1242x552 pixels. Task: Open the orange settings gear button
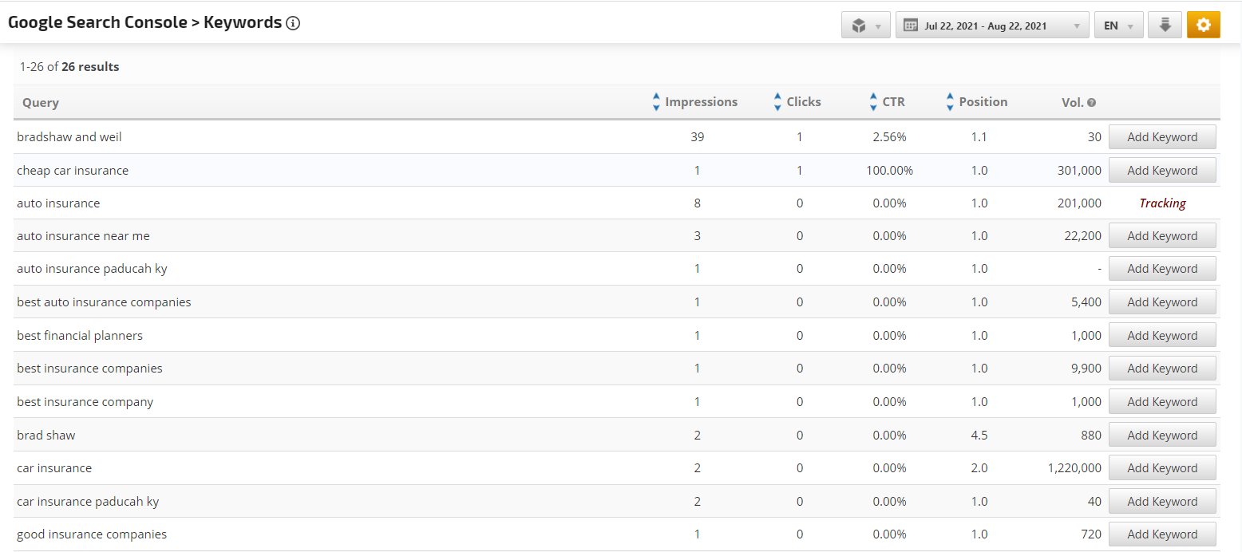1203,26
